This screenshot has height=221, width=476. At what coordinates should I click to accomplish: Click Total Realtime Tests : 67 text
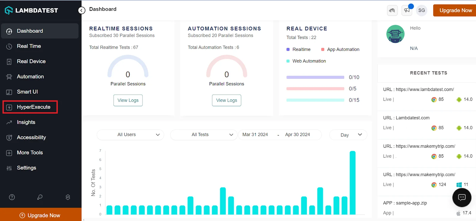click(114, 47)
